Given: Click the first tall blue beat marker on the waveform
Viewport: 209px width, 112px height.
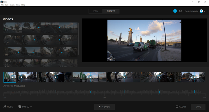Looking at the screenshot, I should click(56, 92).
